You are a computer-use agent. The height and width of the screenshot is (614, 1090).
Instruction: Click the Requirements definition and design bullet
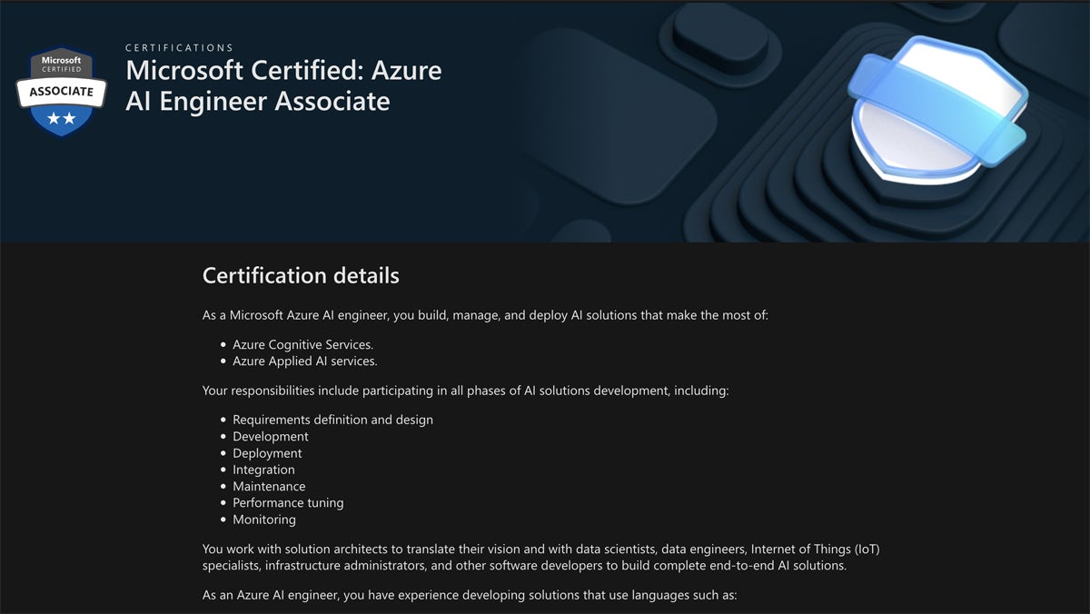click(x=332, y=420)
